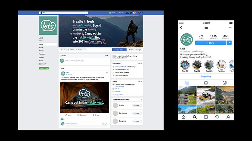The height and width of the screenshot is (141, 252).
Task: Like the Tirthan camp post
Action: tap(68, 115)
